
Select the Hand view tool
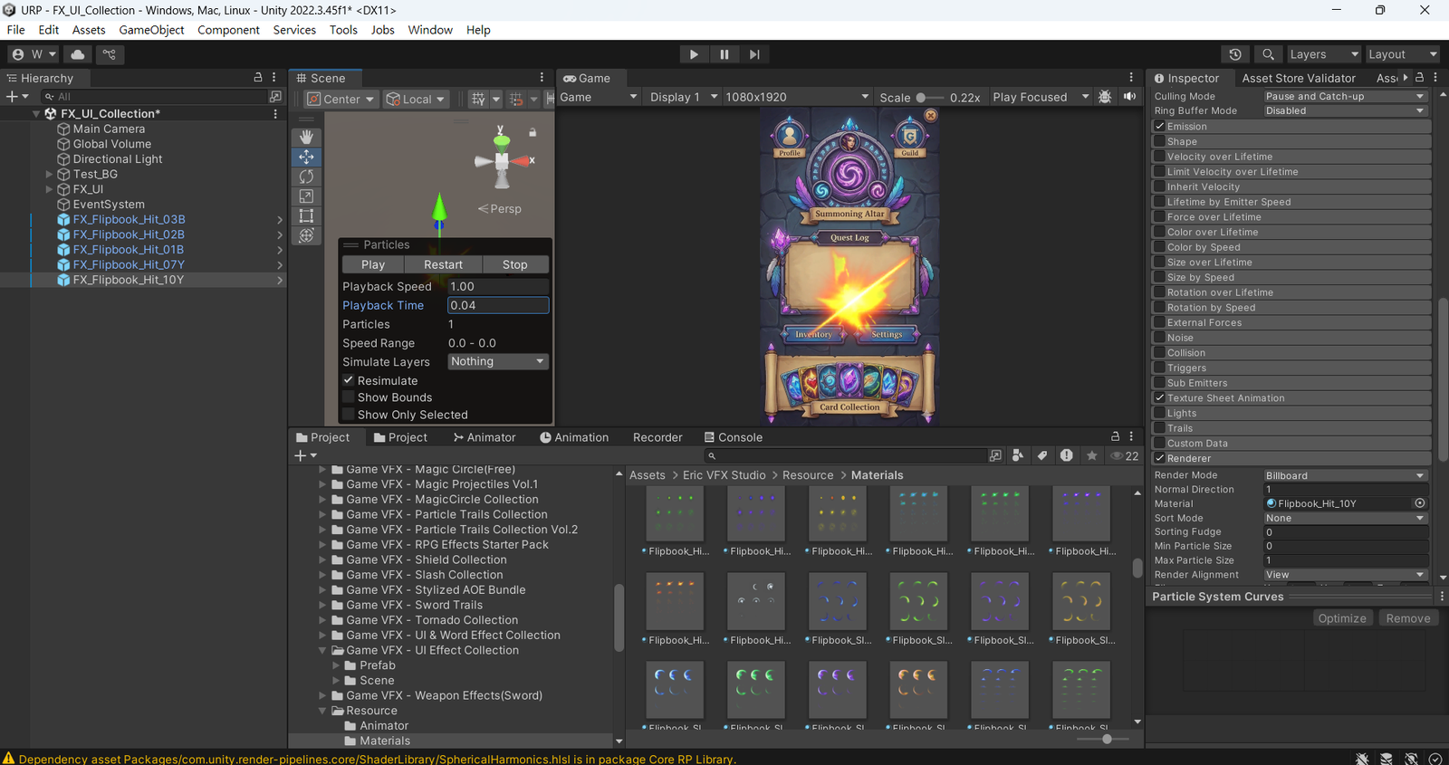pyautogui.click(x=307, y=137)
